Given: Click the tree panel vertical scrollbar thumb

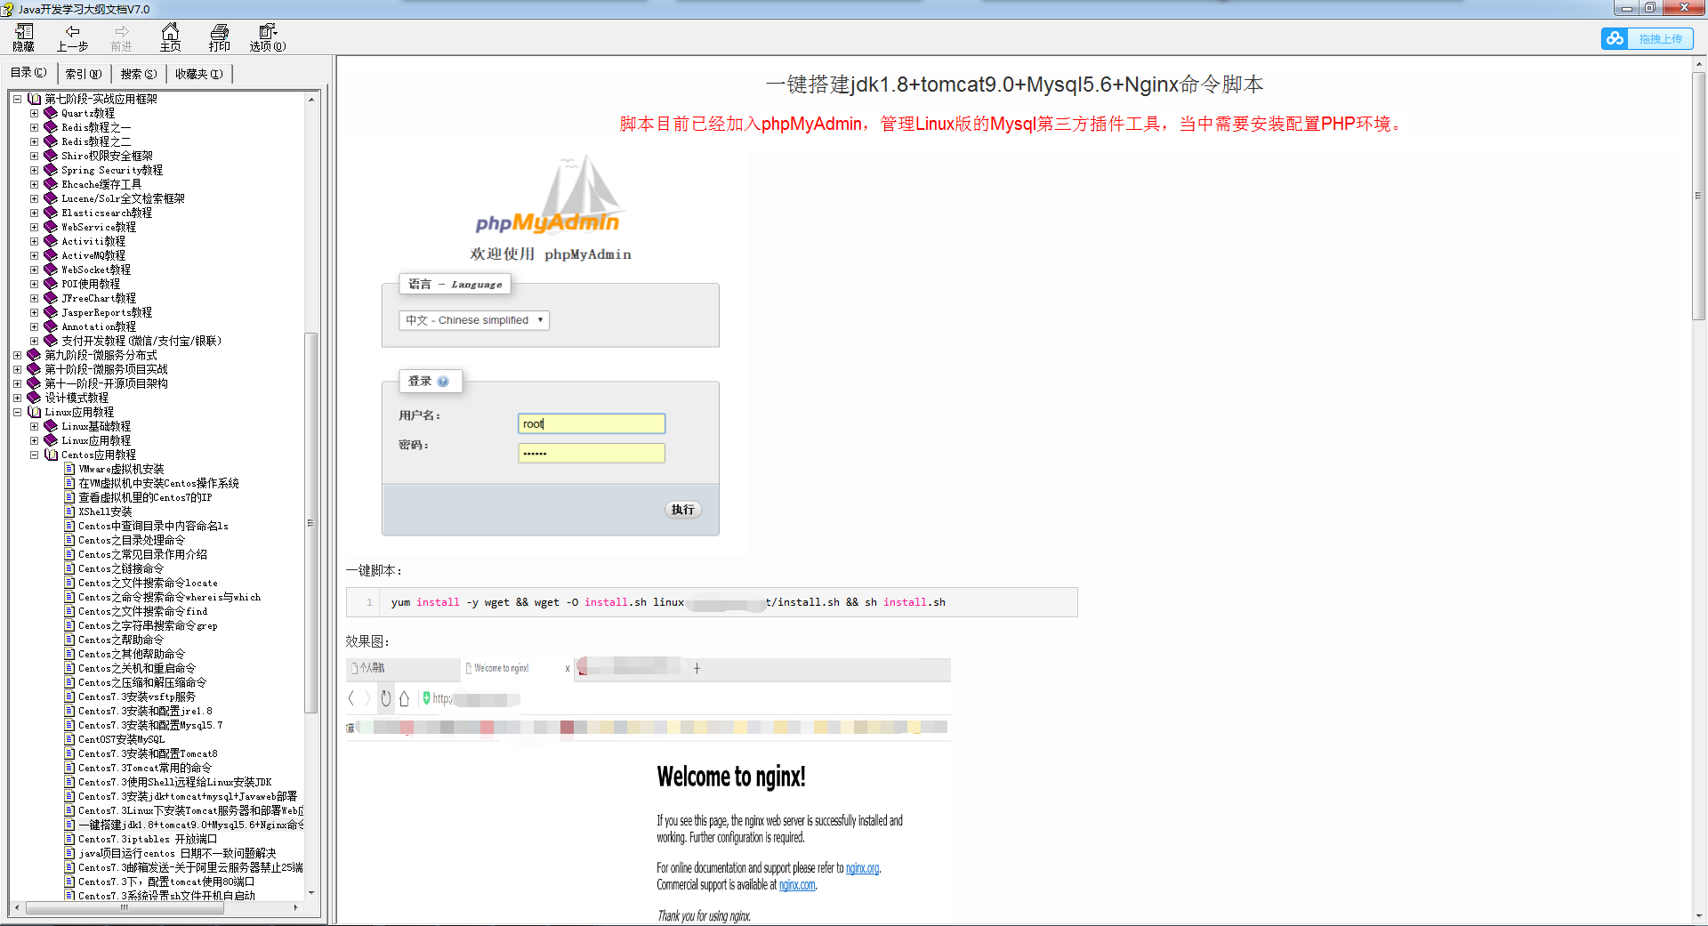Looking at the screenshot, I should click(310, 523).
